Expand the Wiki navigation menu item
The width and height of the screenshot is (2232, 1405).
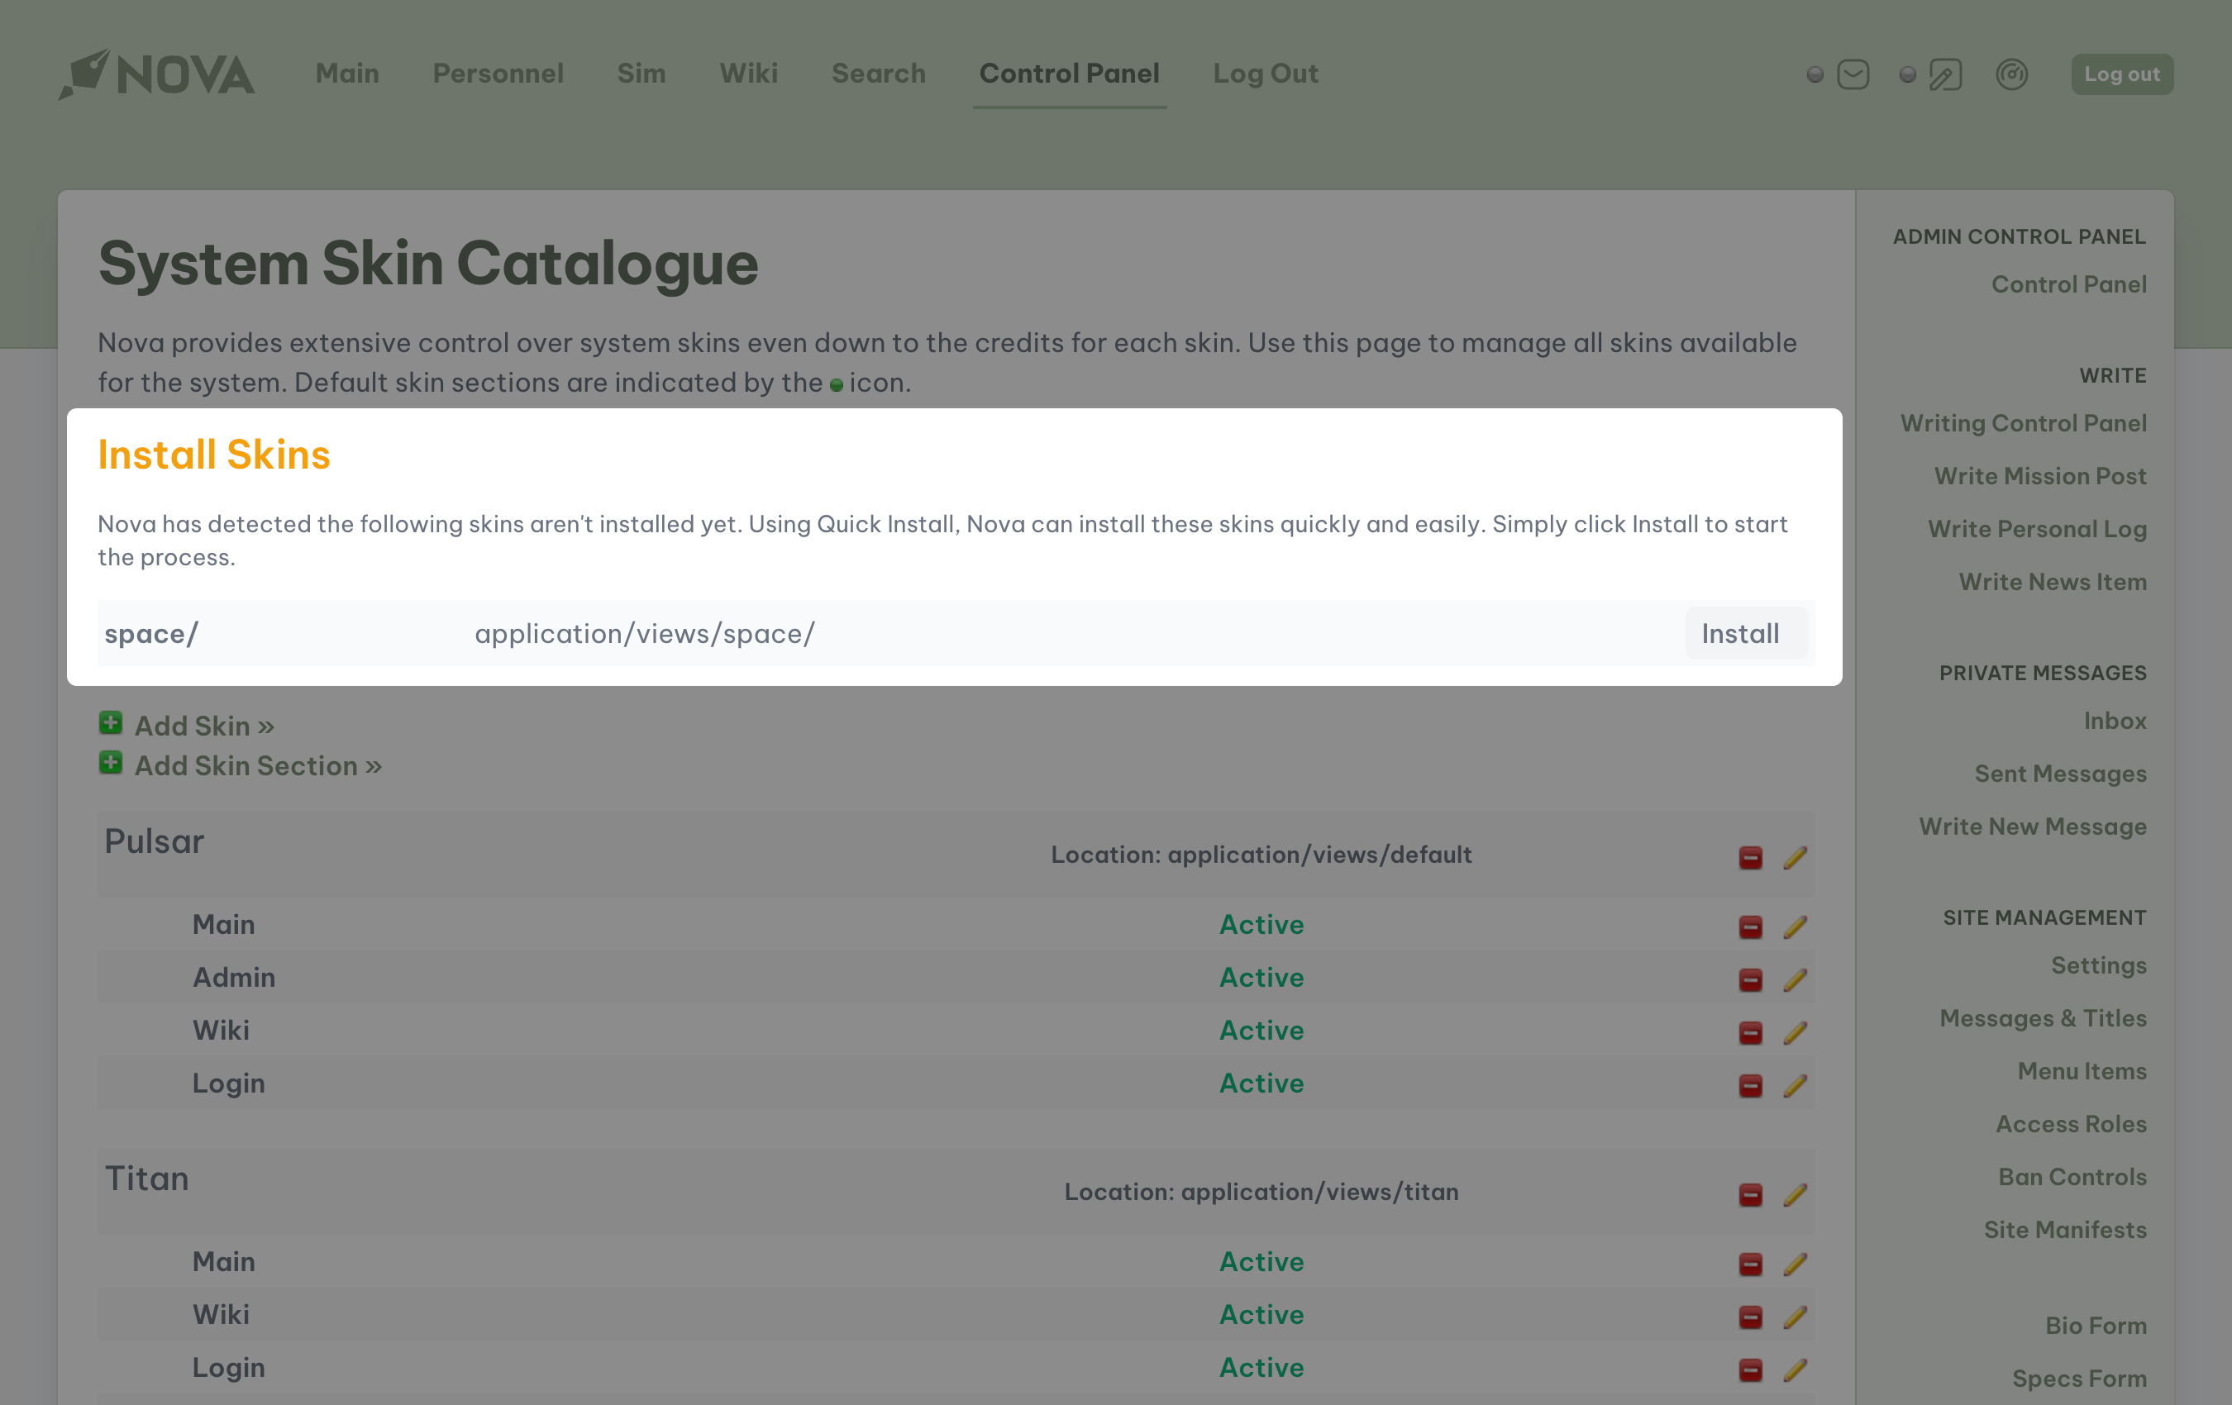point(750,73)
